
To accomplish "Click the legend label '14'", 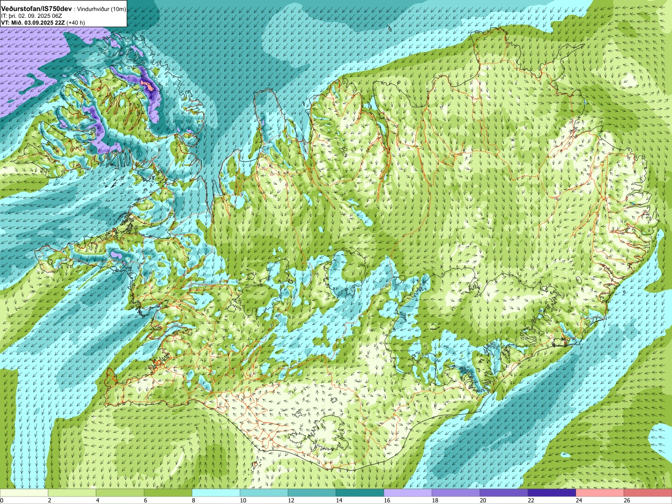I will click(339, 500).
